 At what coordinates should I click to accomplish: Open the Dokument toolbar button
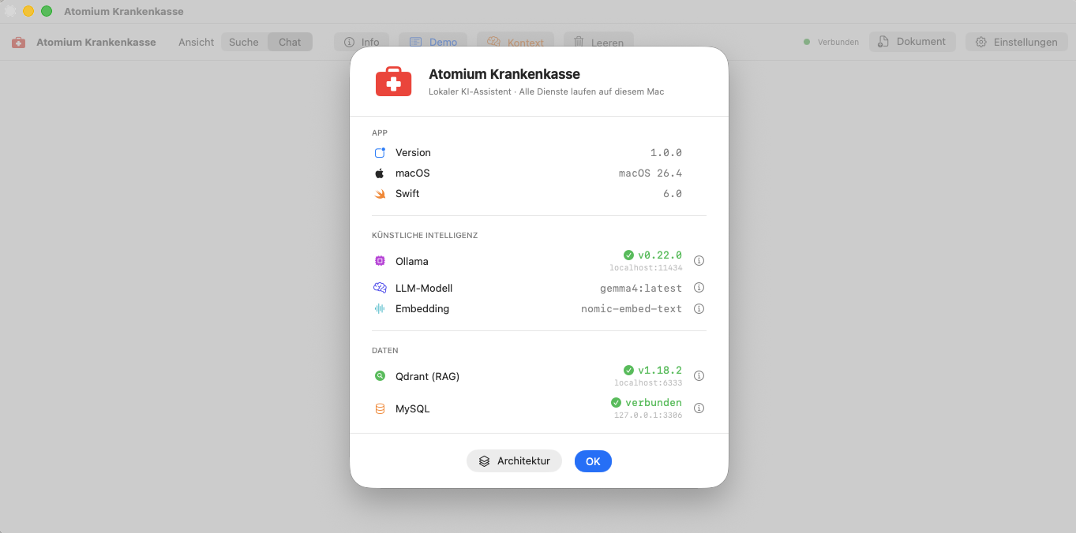pyautogui.click(x=913, y=42)
